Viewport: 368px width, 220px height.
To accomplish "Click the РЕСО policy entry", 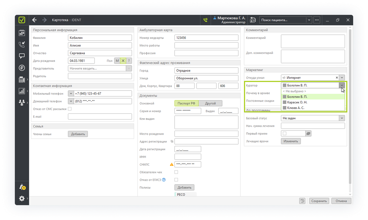I will (186, 195).
